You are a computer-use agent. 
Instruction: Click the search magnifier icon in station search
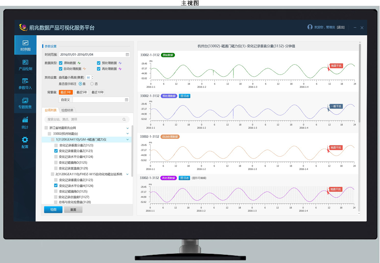[x=124, y=119]
